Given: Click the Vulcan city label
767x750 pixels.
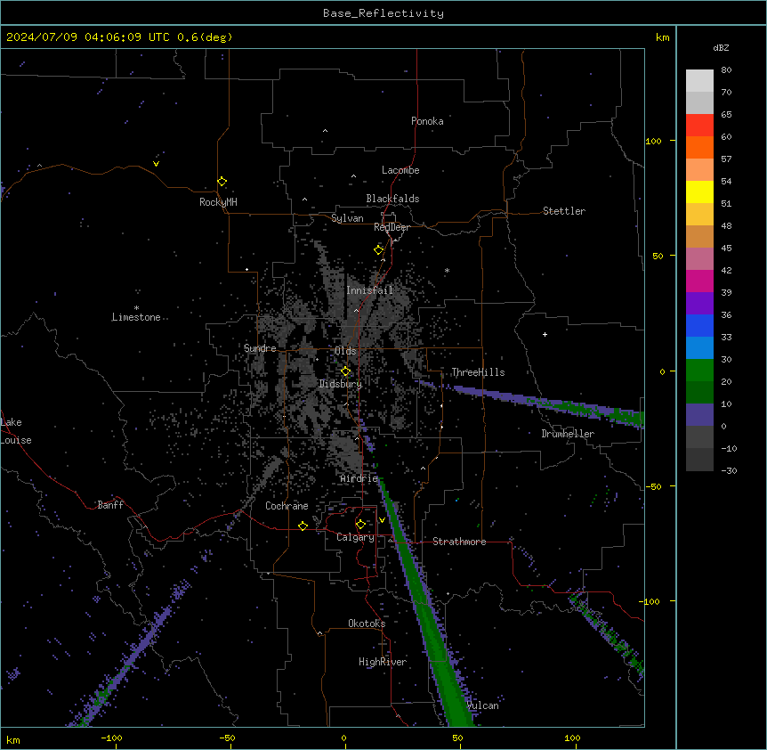Looking at the screenshot, I should (x=482, y=705).
